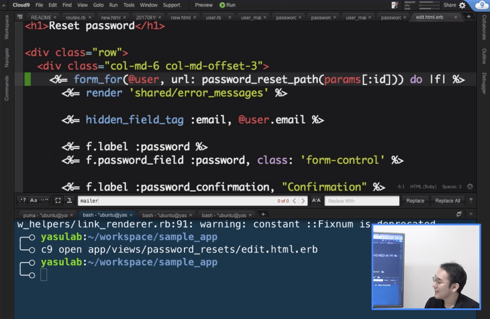Viewport: 490px width, 319px height.
Task: Open the File menu
Action: tap(39, 5)
